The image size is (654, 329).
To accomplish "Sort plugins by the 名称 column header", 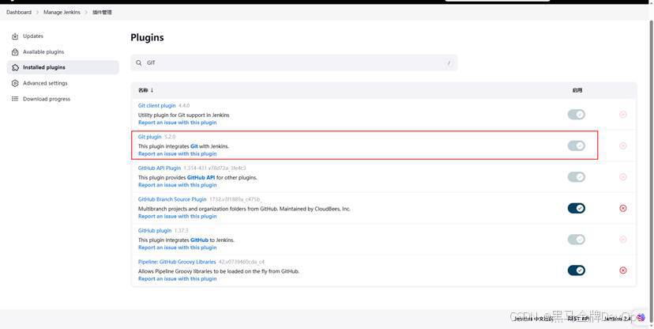I will point(145,90).
